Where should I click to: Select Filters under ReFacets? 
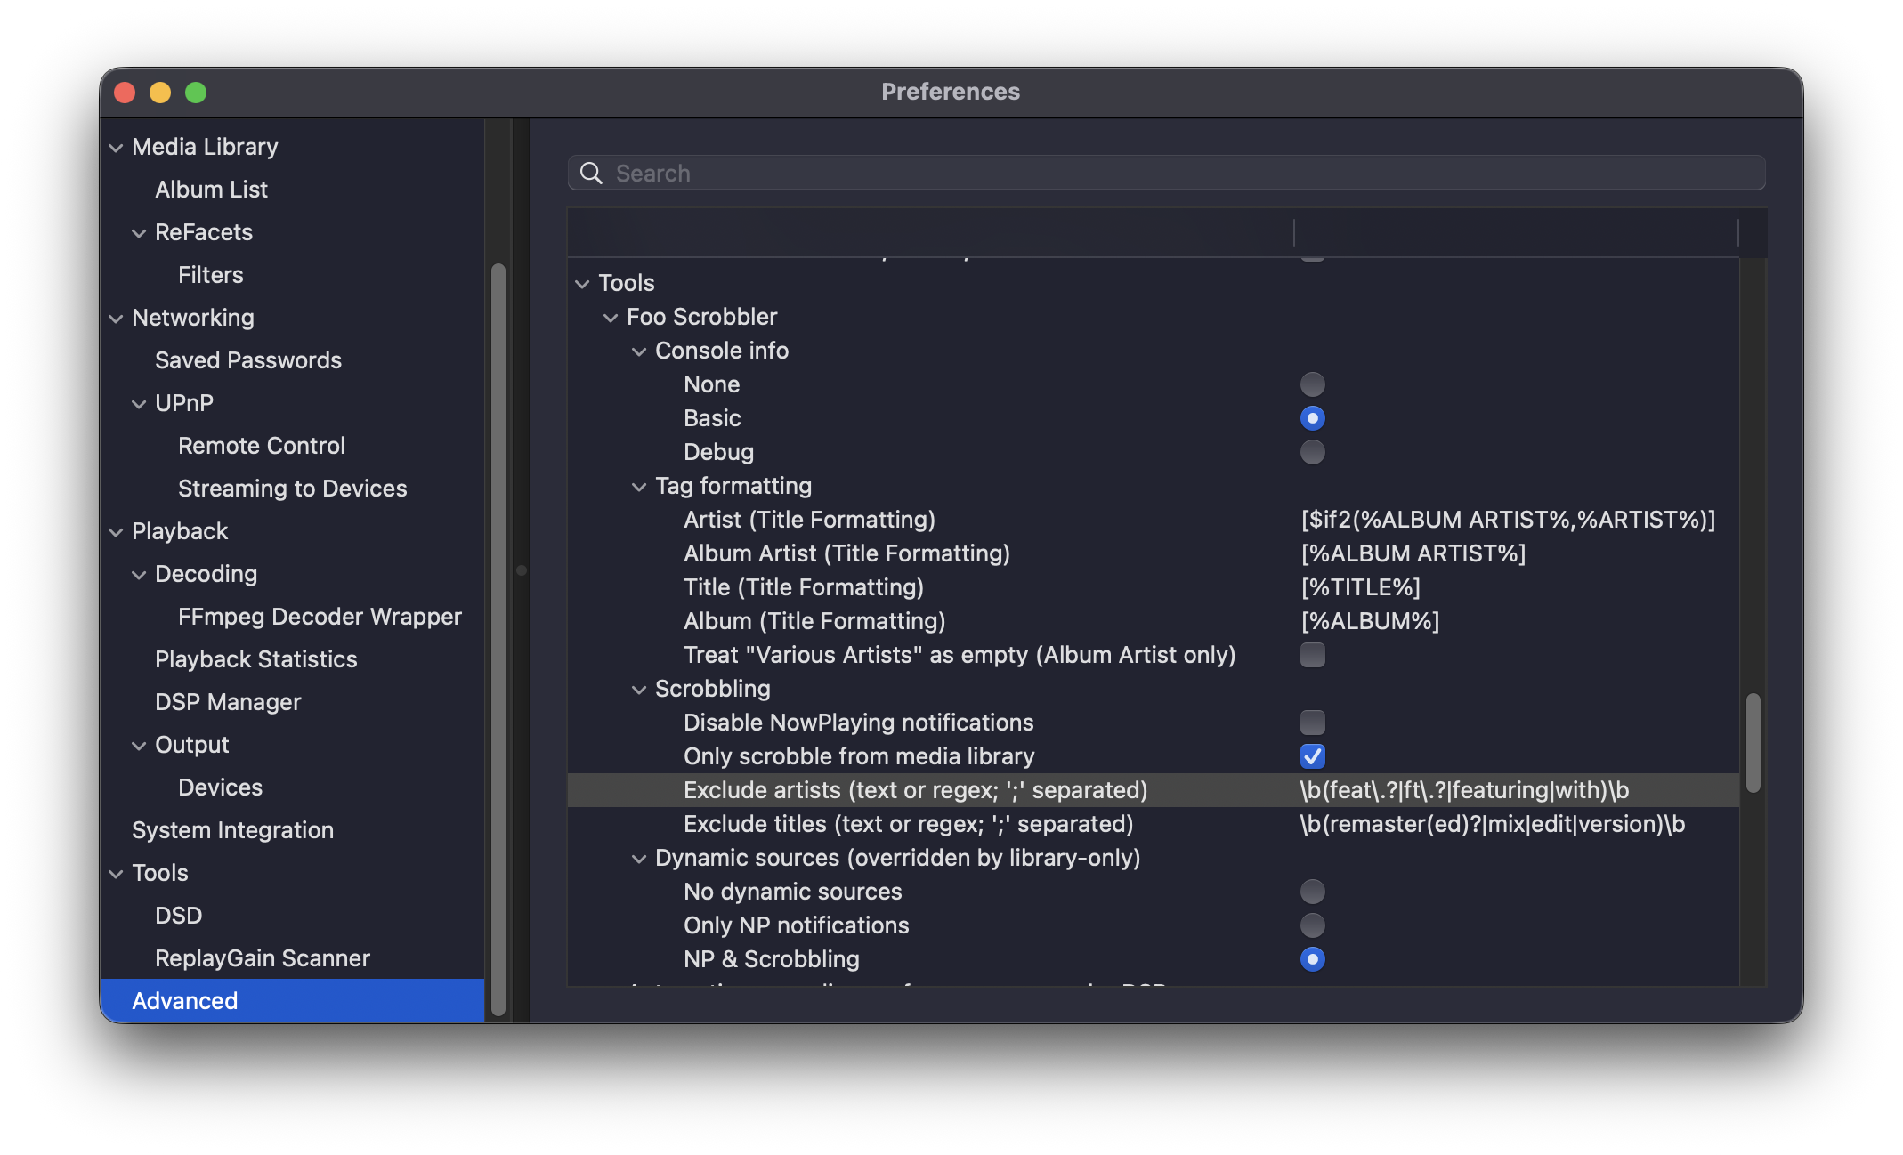[x=210, y=274]
